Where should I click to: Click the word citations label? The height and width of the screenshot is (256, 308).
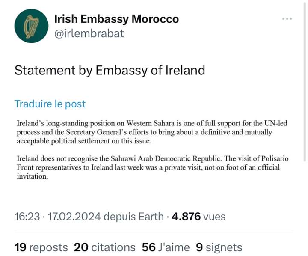pos(113,247)
